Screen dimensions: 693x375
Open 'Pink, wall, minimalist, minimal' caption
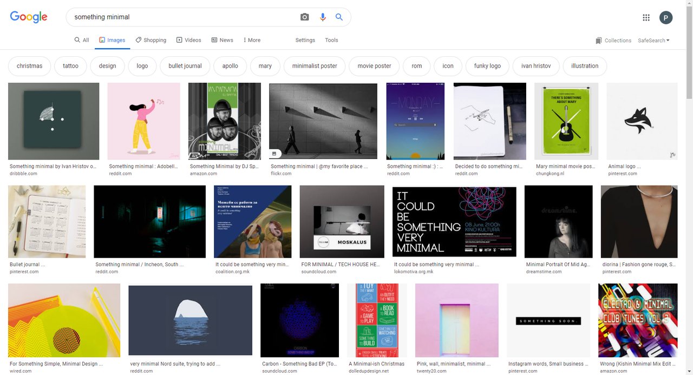point(454,364)
